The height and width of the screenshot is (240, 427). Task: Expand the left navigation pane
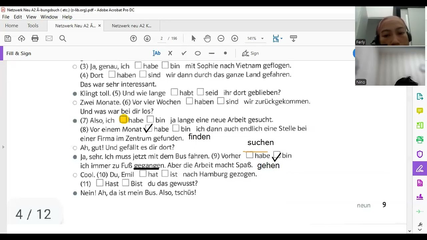point(3,147)
